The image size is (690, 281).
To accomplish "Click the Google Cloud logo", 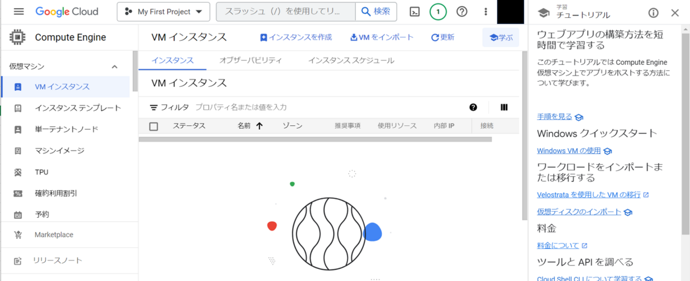I will coord(67,11).
